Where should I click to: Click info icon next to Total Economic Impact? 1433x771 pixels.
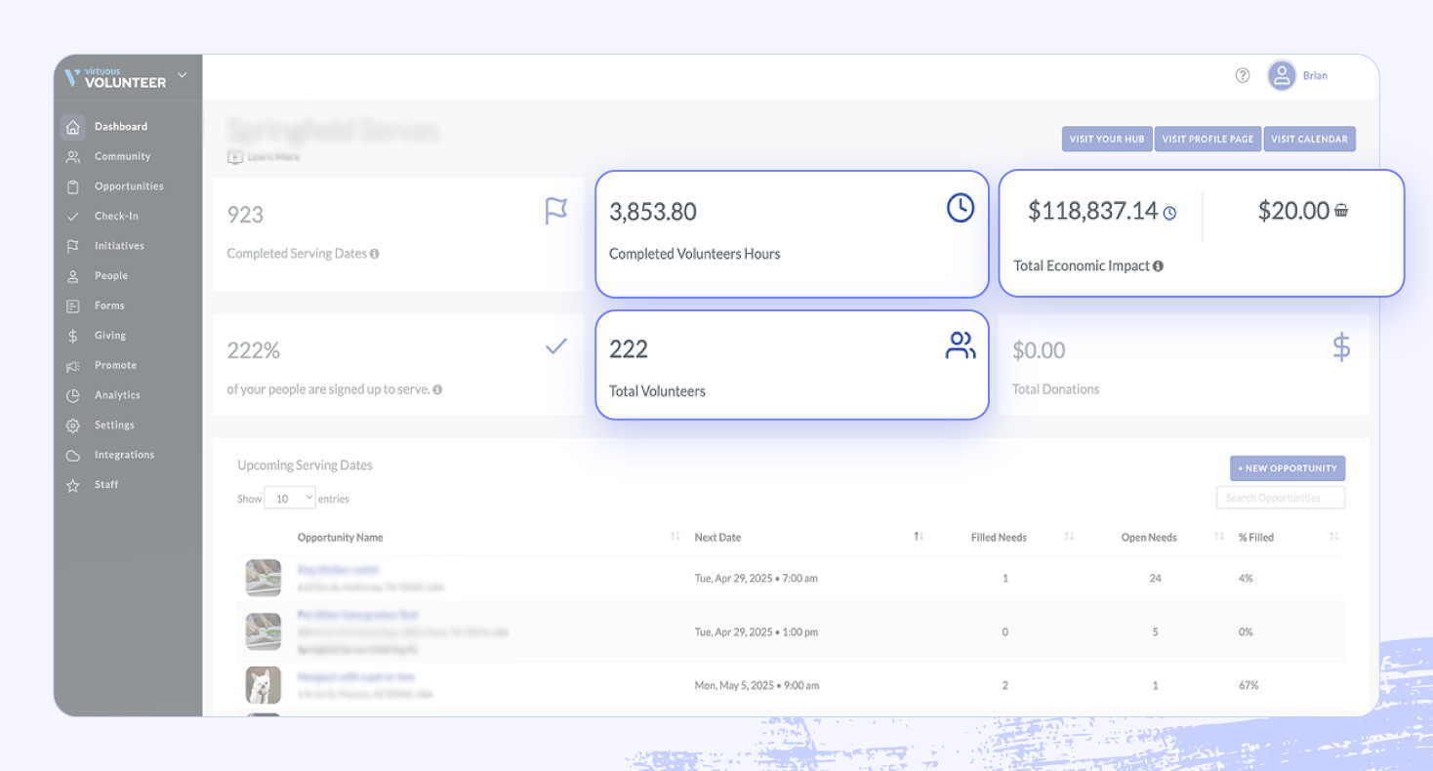(x=1158, y=265)
